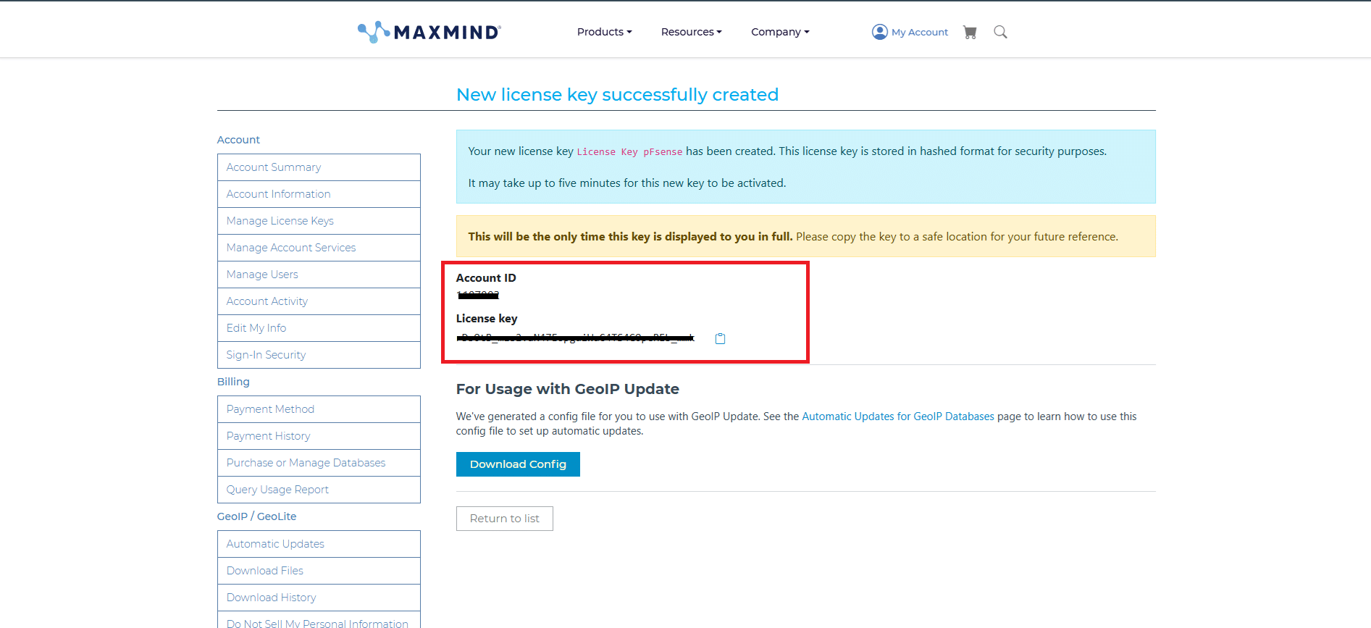View Payment History
The height and width of the screenshot is (628, 1371).
319,436
